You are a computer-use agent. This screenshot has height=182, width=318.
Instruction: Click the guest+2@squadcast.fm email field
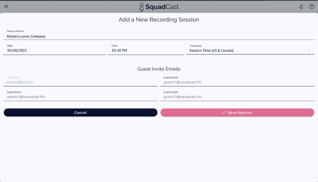[x=81, y=97]
